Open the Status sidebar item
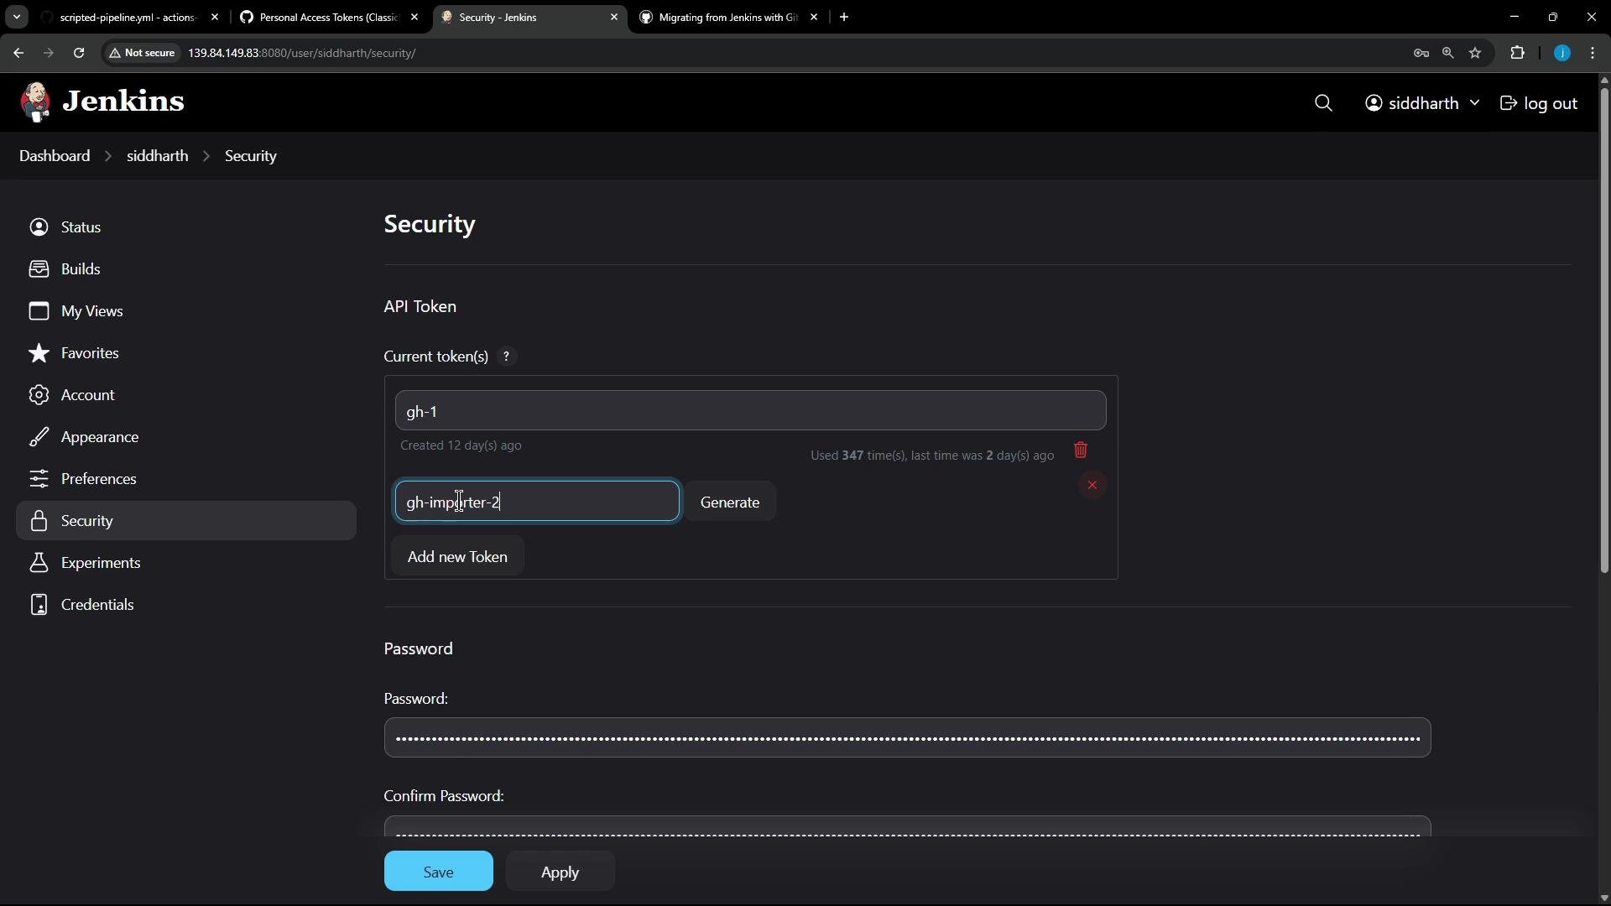 pyautogui.click(x=186, y=227)
